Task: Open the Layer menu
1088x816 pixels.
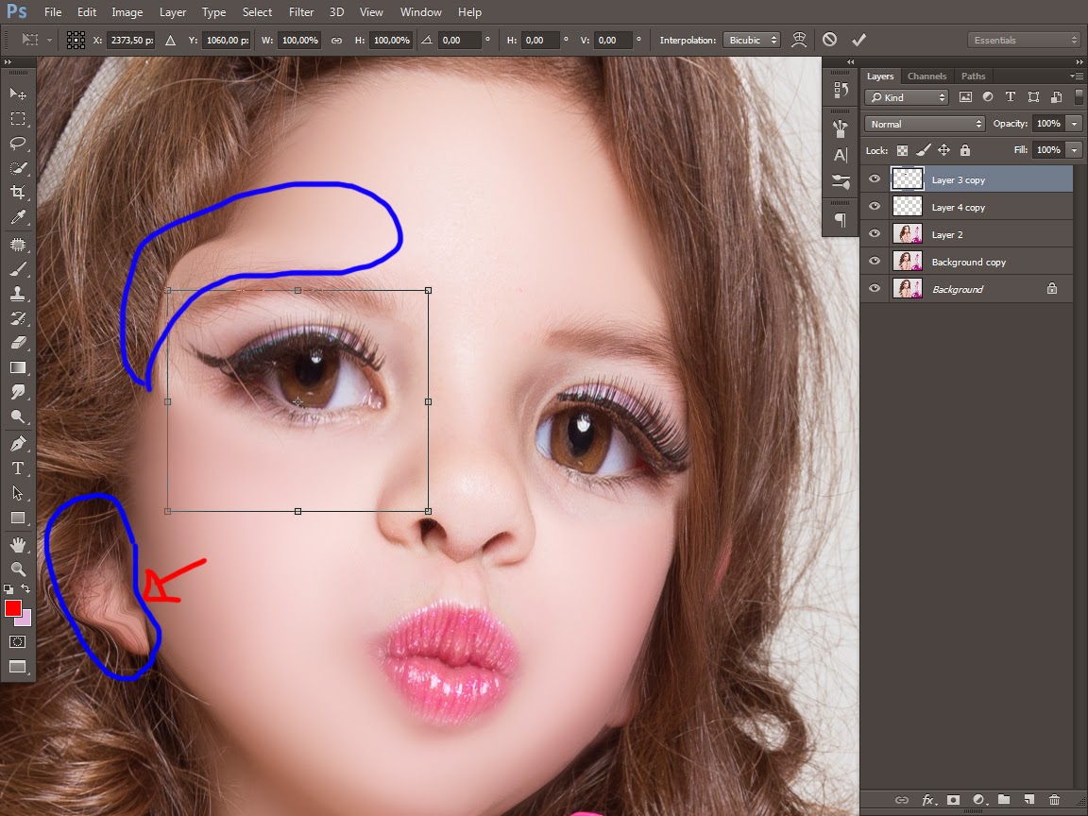Action: coord(172,11)
